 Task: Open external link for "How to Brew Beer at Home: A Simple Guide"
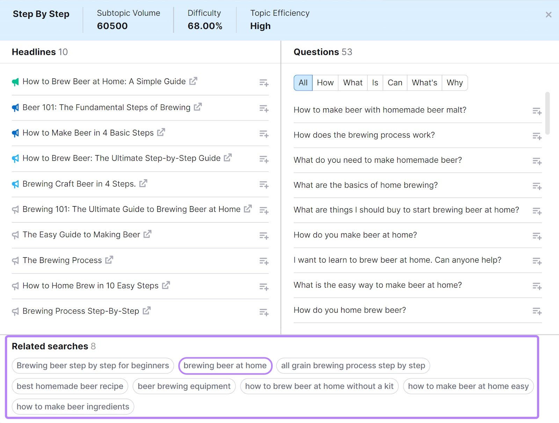pos(193,81)
